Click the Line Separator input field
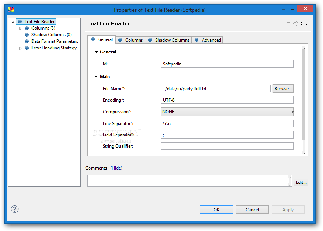 (x=227, y=124)
